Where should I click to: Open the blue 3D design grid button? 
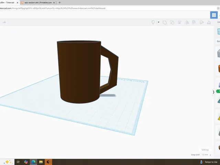(214, 15)
